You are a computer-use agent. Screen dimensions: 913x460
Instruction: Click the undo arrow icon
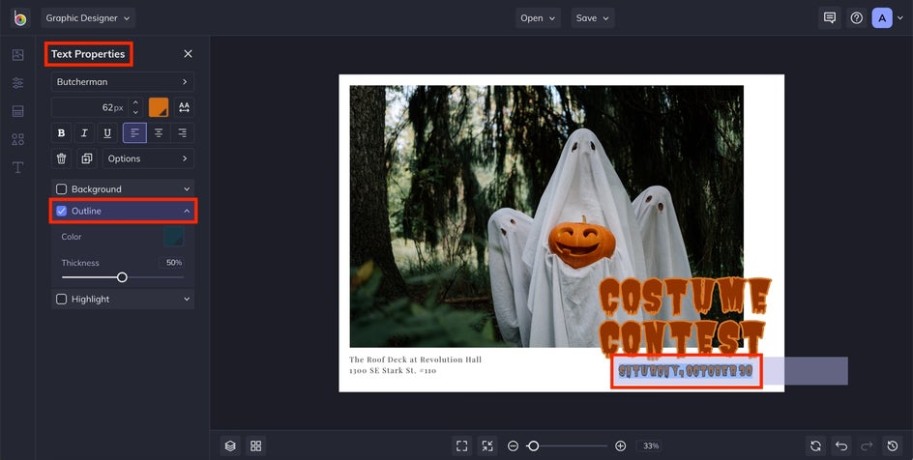point(841,446)
